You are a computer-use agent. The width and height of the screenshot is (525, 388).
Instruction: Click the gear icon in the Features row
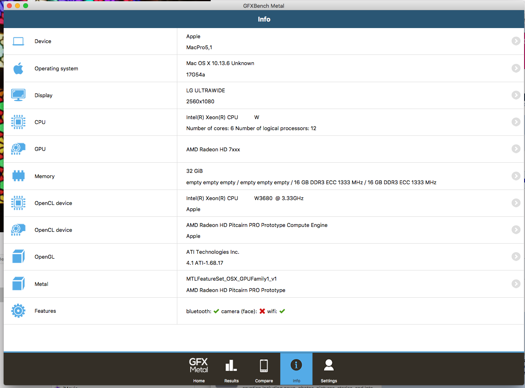(x=18, y=311)
